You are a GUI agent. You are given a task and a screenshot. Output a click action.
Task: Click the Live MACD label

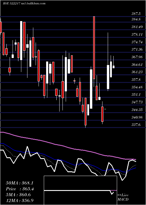click(x=123, y=197)
